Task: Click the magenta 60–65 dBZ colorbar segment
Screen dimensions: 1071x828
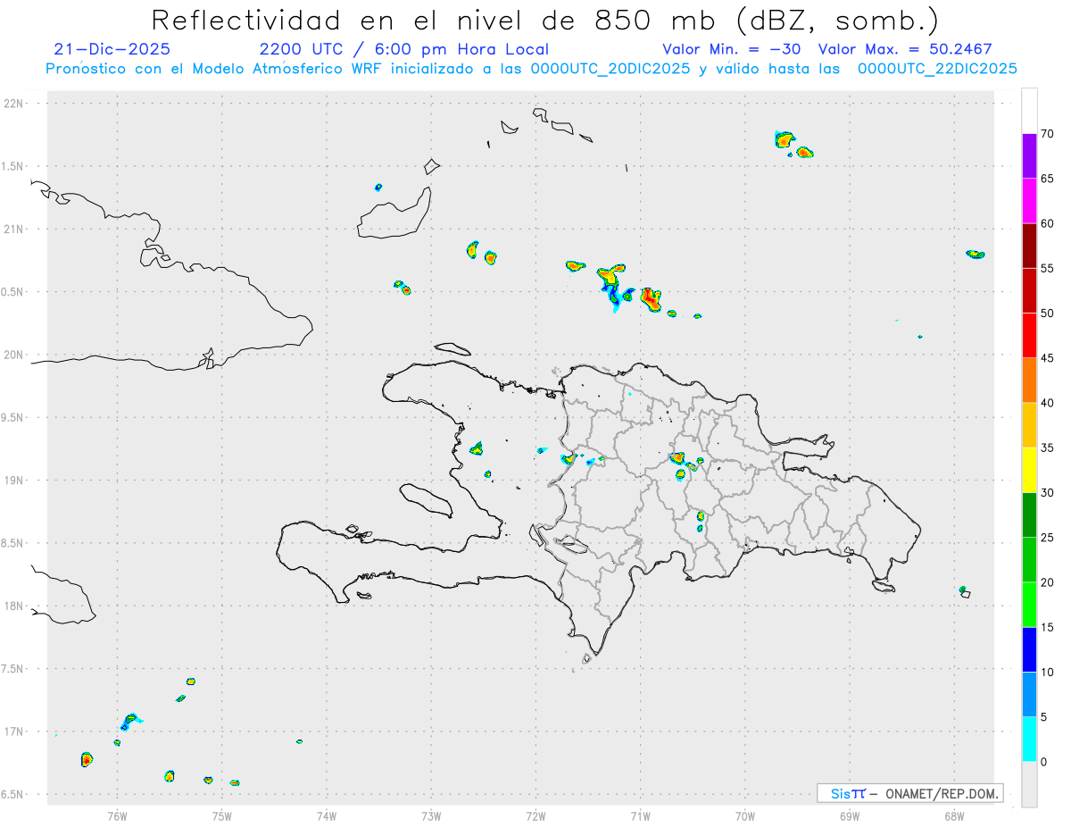Action: coord(1029,201)
